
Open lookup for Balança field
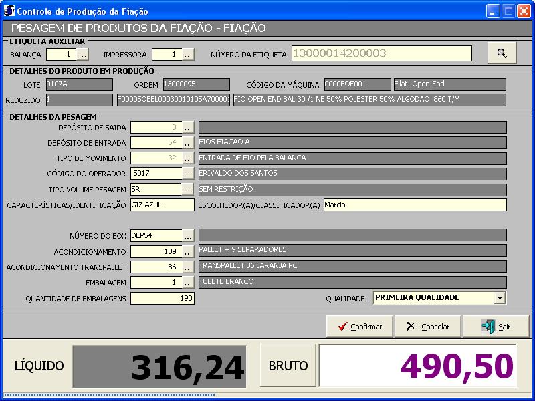click(83, 55)
